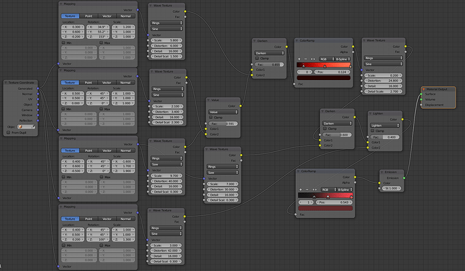This screenshot has width=465, height=271.
Task: Toggle Clamp on the Darken node with Fac 0.600
Action: [x=325, y=128]
